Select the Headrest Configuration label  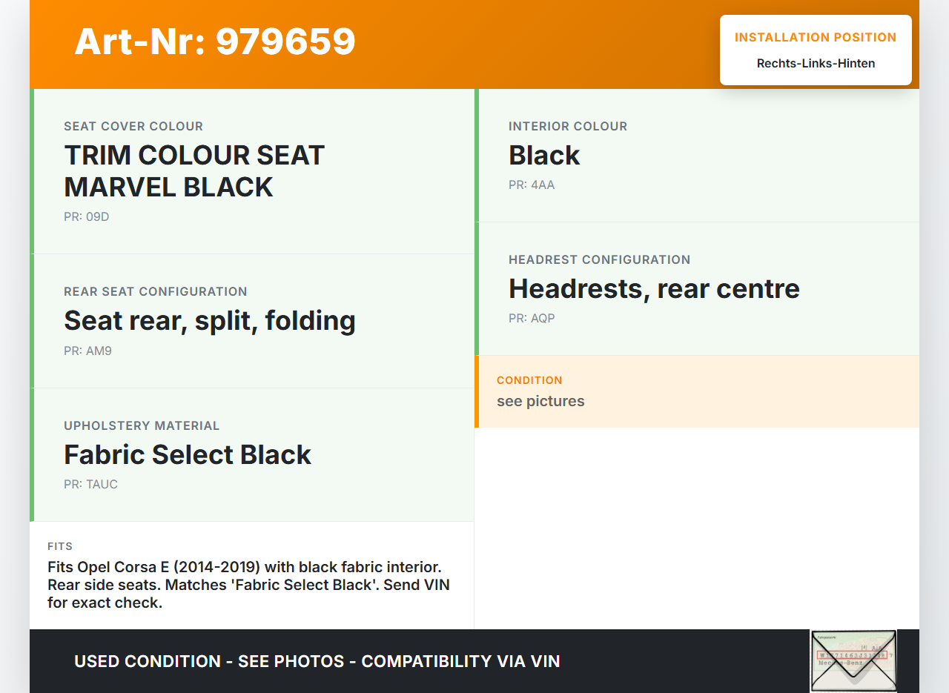[x=599, y=260]
